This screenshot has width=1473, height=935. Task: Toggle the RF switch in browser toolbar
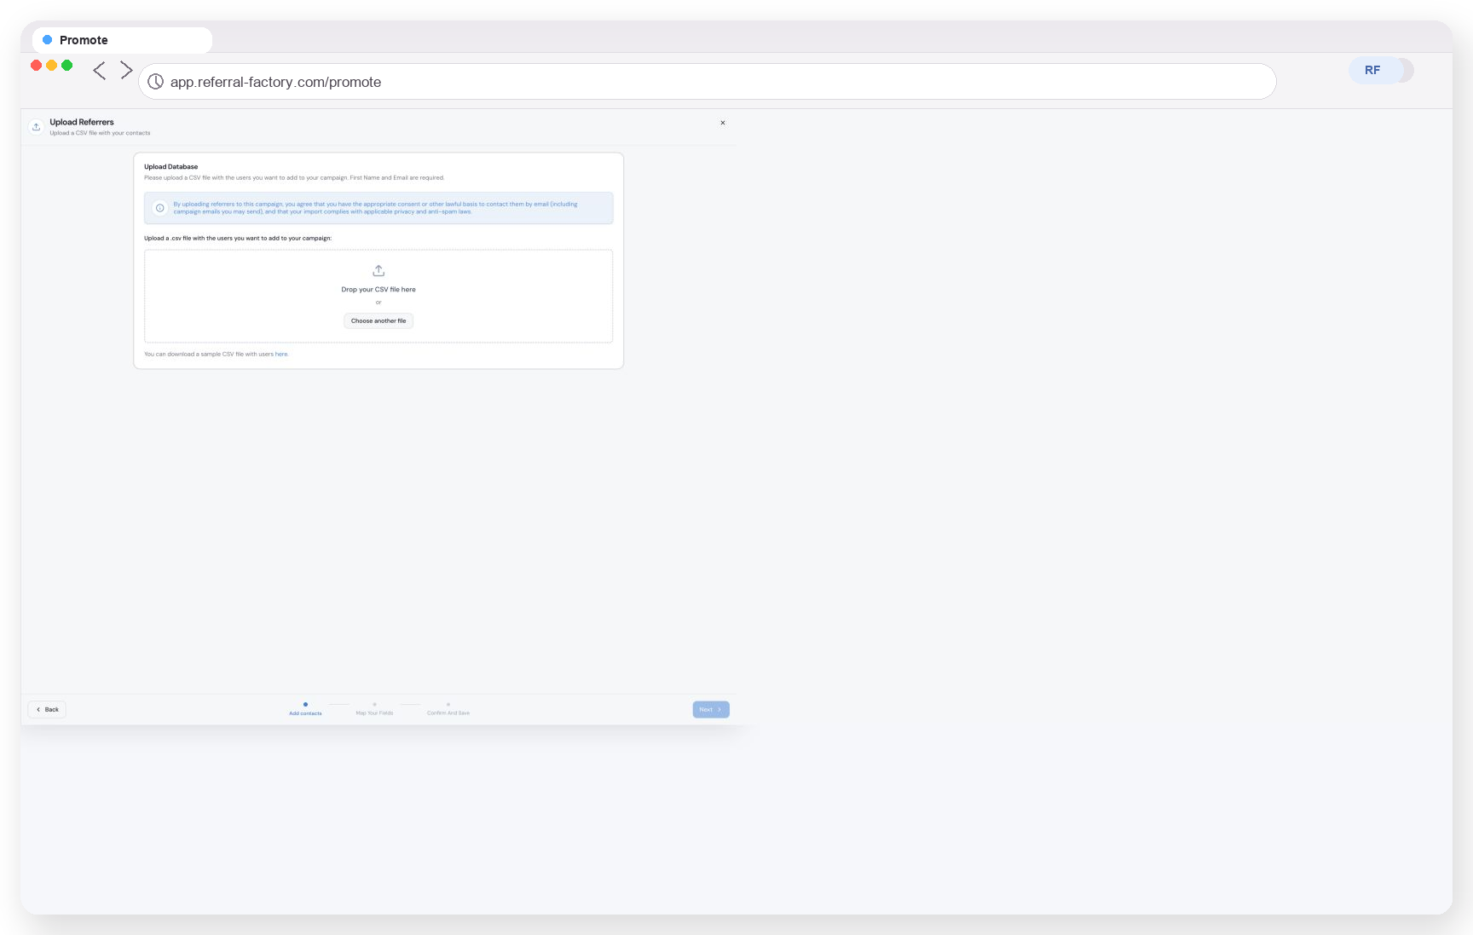coord(1381,70)
